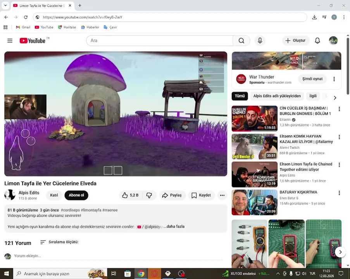View site information icon in address bar
Image resolution: width=350 pixels, height=279 pixels.
point(38,17)
